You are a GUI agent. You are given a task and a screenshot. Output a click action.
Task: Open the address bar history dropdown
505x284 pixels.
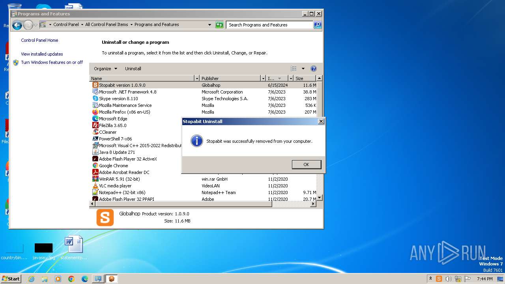pos(209,25)
